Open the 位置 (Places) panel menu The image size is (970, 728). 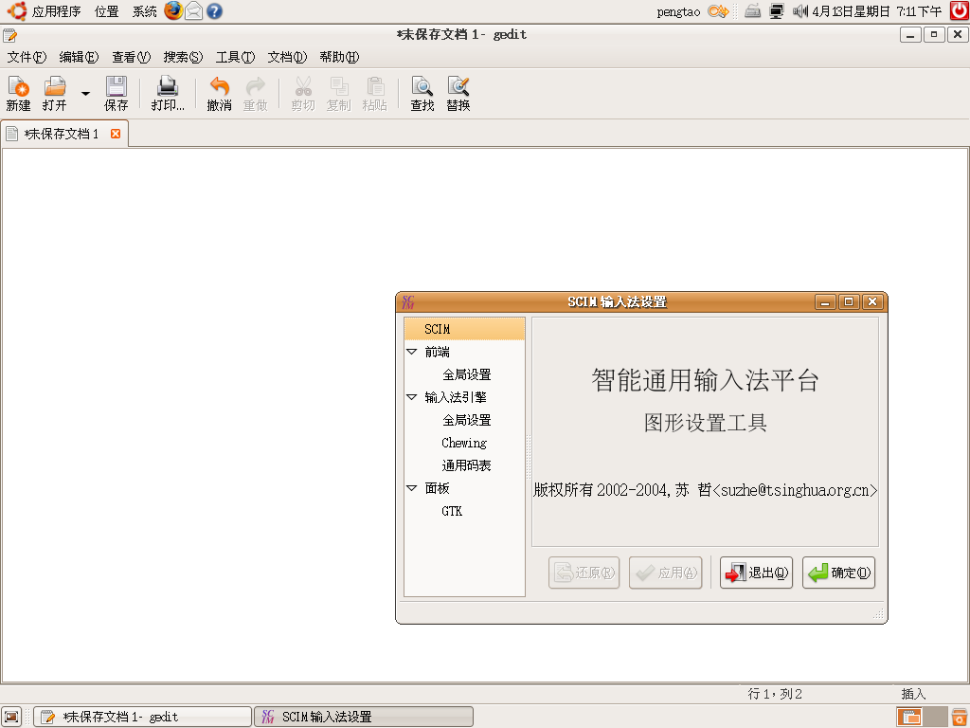pos(106,11)
